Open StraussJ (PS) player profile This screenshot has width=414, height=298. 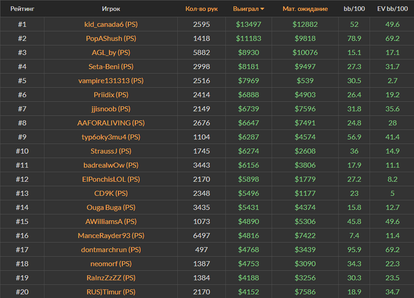[111, 151]
